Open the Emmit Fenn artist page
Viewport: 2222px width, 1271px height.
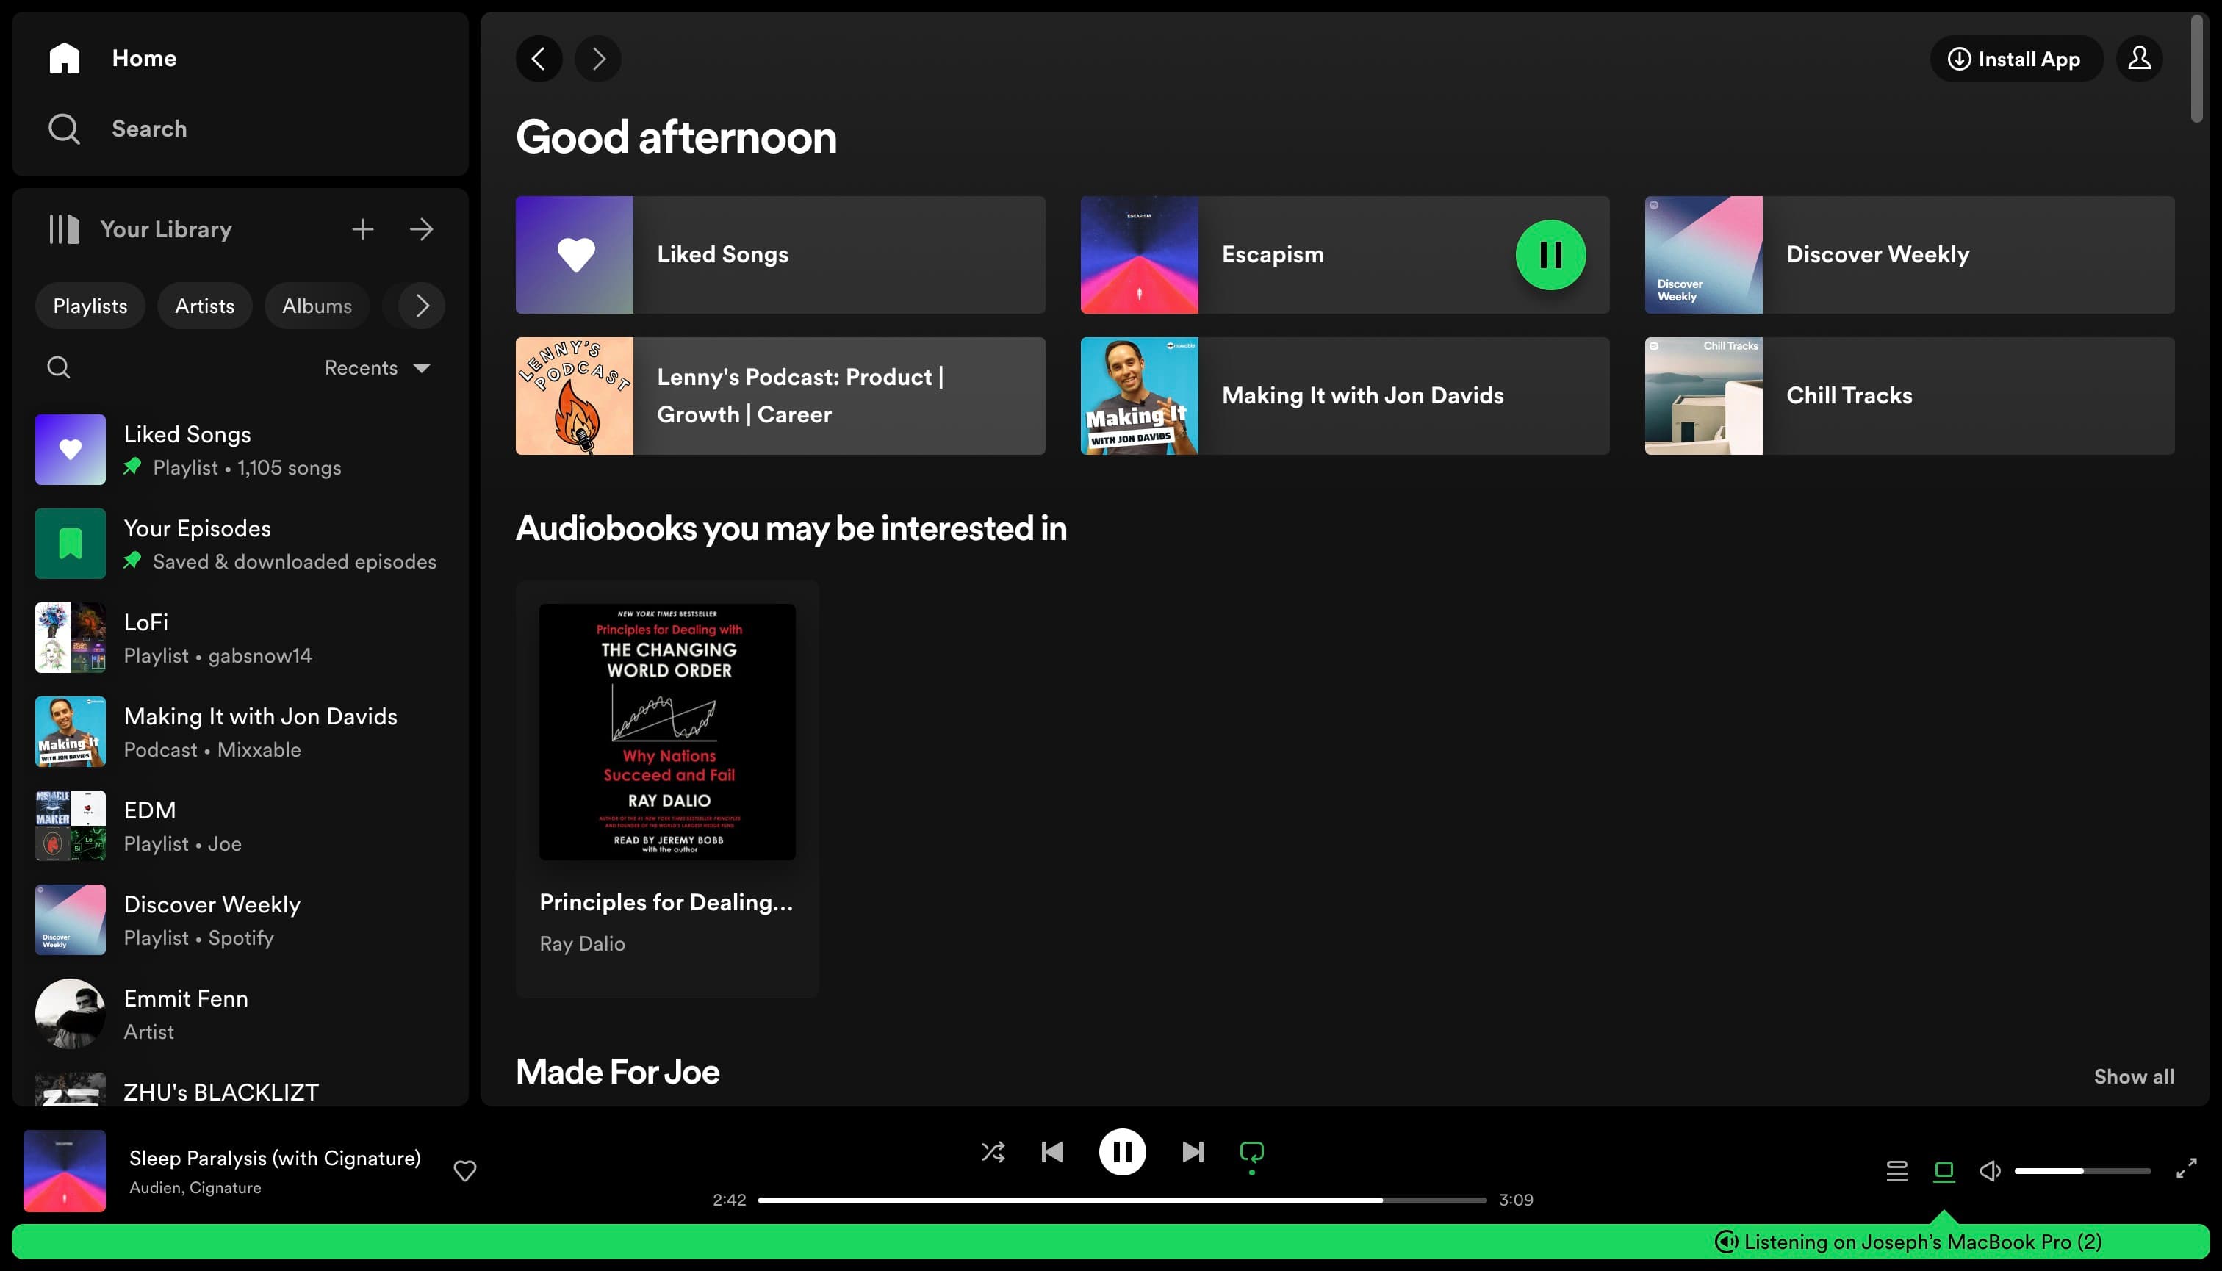click(x=240, y=1015)
